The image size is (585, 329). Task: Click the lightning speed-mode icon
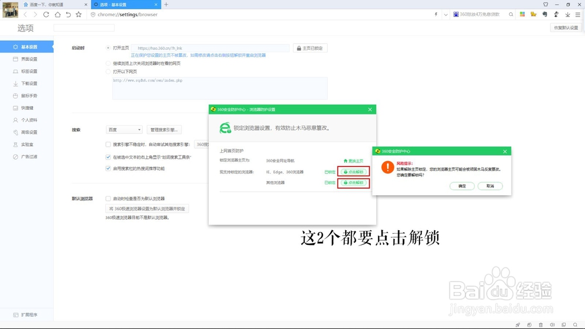pyautogui.click(x=436, y=15)
